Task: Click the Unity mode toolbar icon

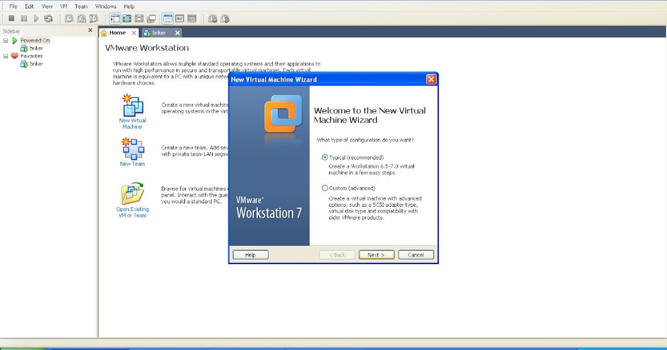Action: [x=151, y=19]
